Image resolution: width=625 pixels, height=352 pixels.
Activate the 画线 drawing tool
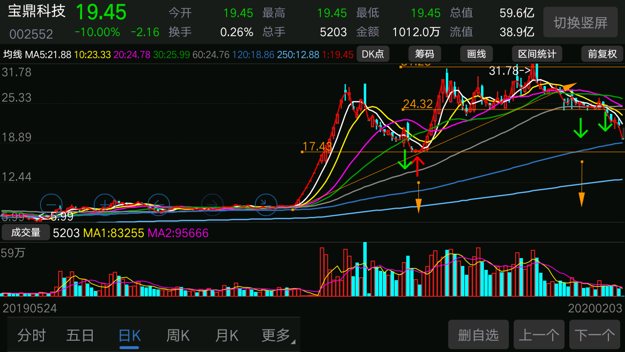[x=477, y=54]
